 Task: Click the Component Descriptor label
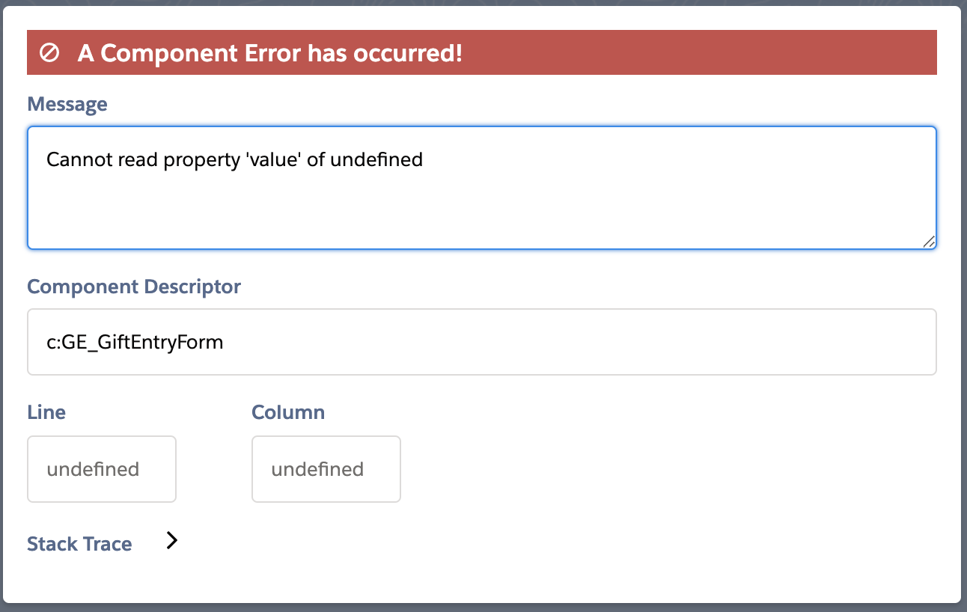click(134, 287)
